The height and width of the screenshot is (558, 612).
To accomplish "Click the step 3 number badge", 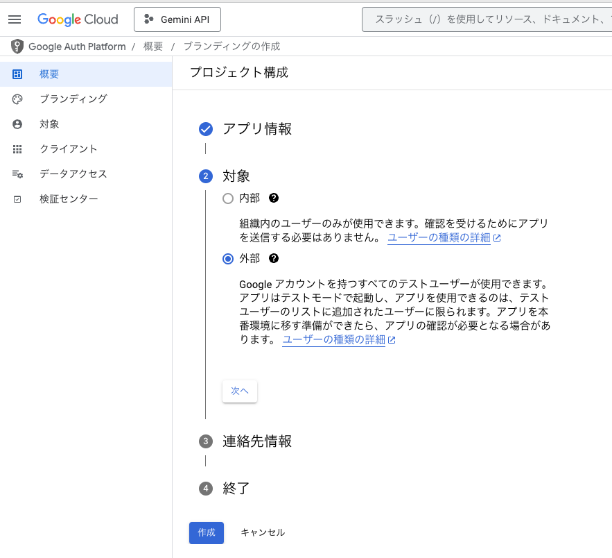I will pyautogui.click(x=206, y=441).
